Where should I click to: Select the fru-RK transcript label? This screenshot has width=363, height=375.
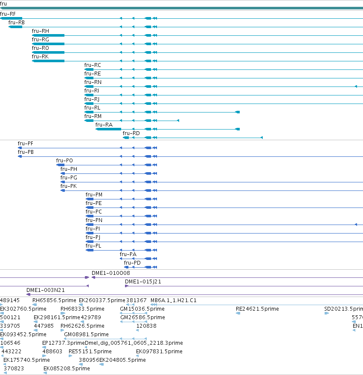coord(40,57)
